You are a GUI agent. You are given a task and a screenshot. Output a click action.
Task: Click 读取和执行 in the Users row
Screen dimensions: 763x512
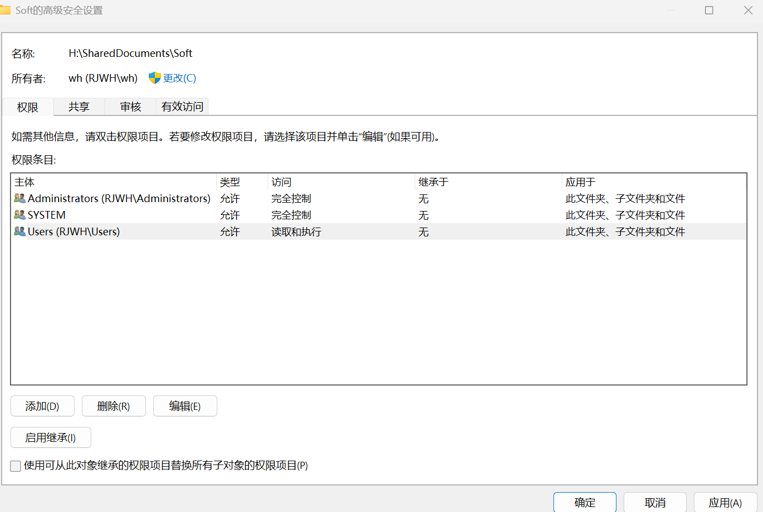pyautogui.click(x=296, y=231)
